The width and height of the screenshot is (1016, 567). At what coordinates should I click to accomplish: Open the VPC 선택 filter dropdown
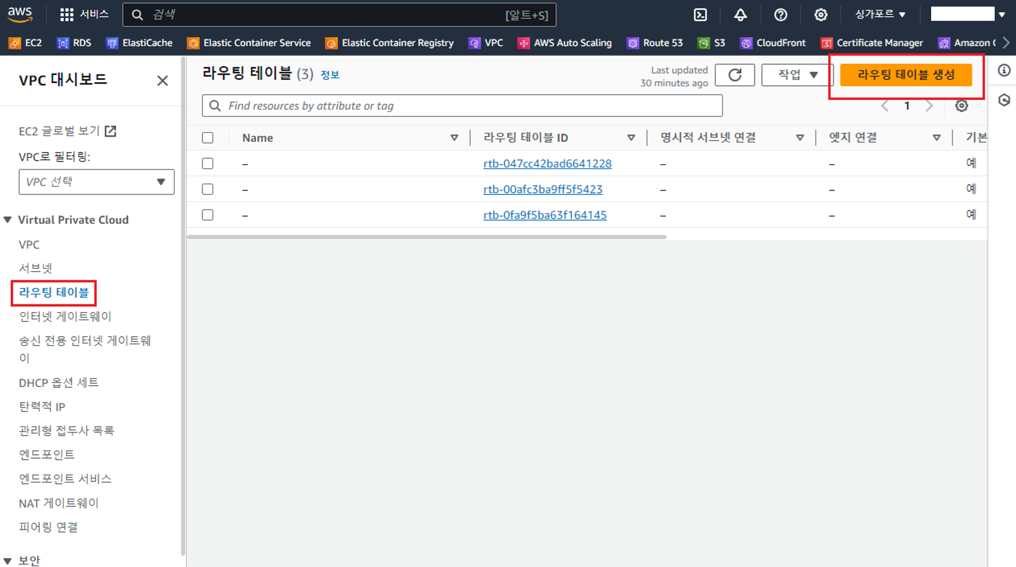click(x=97, y=182)
